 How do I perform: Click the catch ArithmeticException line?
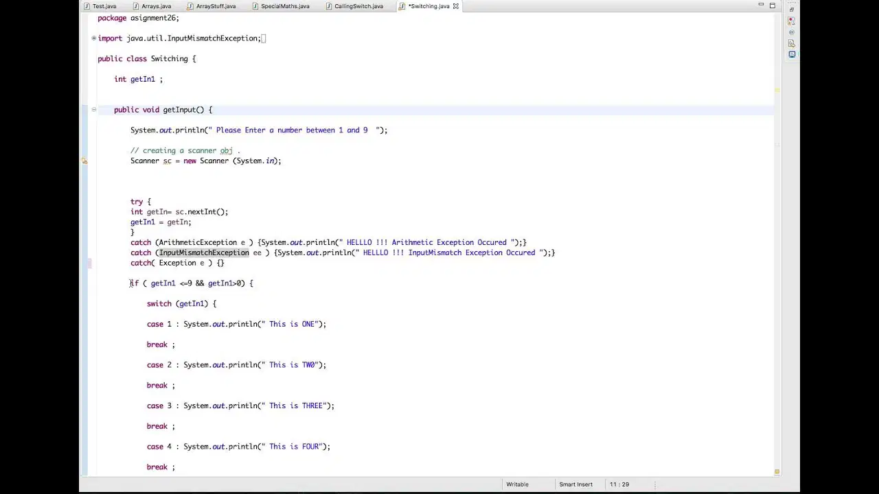pyautogui.click(x=328, y=242)
